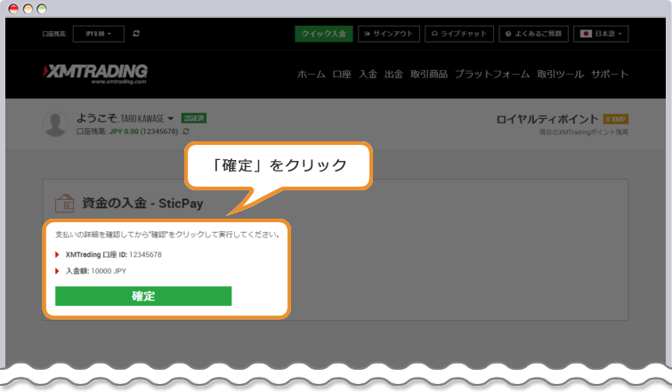Click the クイック入金 quick deposit button
Screen dimensions: 672x392
(x=324, y=34)
